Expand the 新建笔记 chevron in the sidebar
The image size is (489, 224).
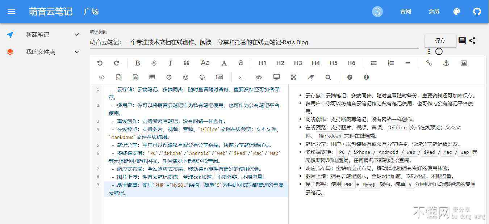[x=77, y=35]
